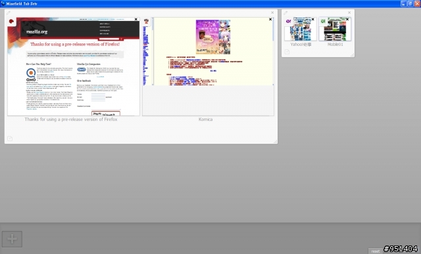Click the resize handle of the large group
This screenshot has width=421, height=254.
pyautogui.click(x=275, y=142)
